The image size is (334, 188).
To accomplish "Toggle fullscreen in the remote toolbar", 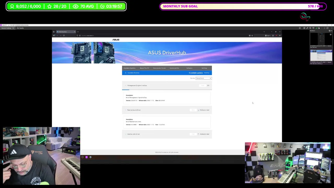I will tap(327, 28).
